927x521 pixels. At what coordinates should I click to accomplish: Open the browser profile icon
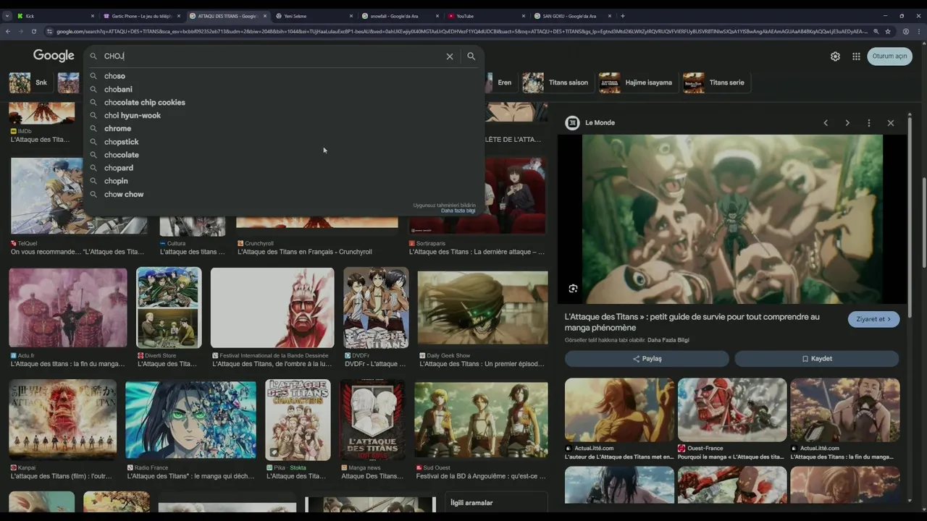coord(905,31)
